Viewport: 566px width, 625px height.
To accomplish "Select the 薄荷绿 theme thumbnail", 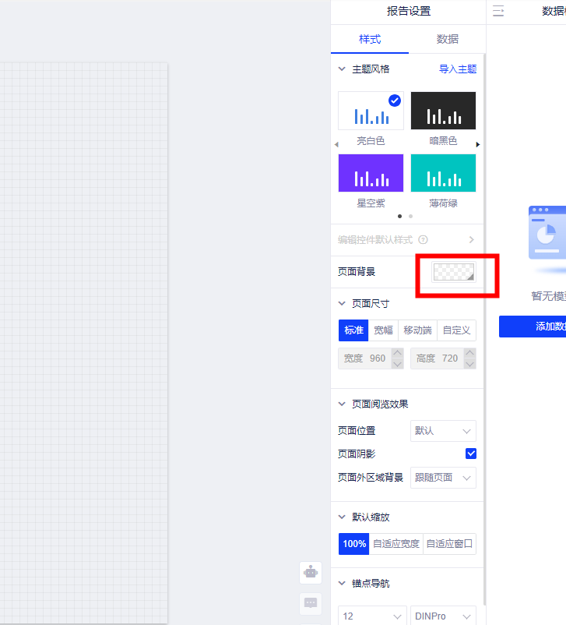I will coord(443,173).
